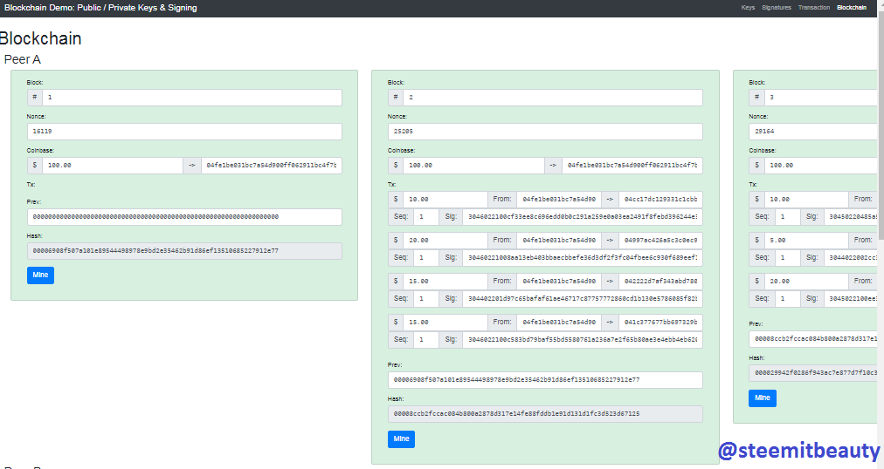Edit block 3 number field
The width and height of the screenshot is (884, 469).
point(821,98)
